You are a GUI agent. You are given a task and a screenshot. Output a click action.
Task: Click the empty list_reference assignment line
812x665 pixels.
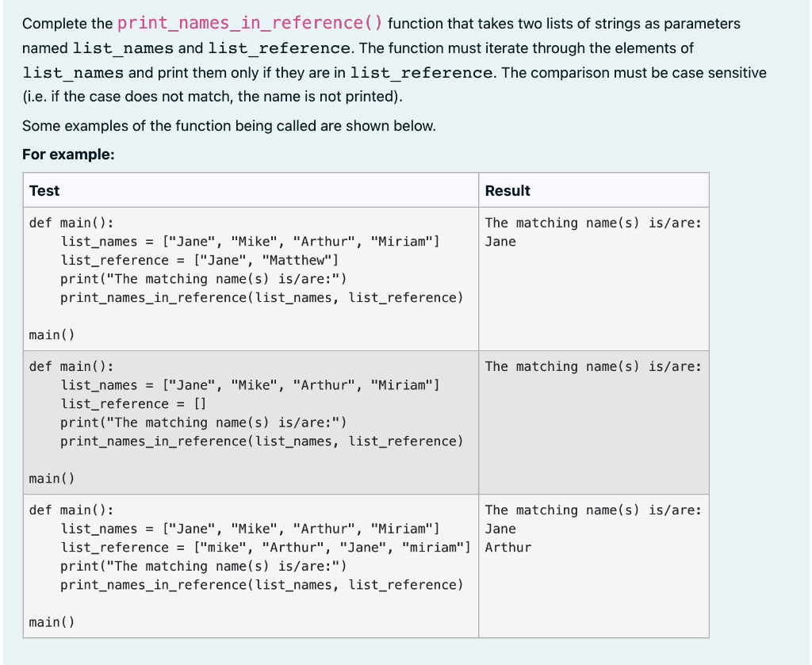coord(139,403)
